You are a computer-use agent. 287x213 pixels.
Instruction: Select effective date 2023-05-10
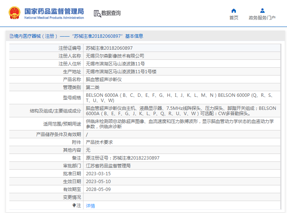pos(98,182)
